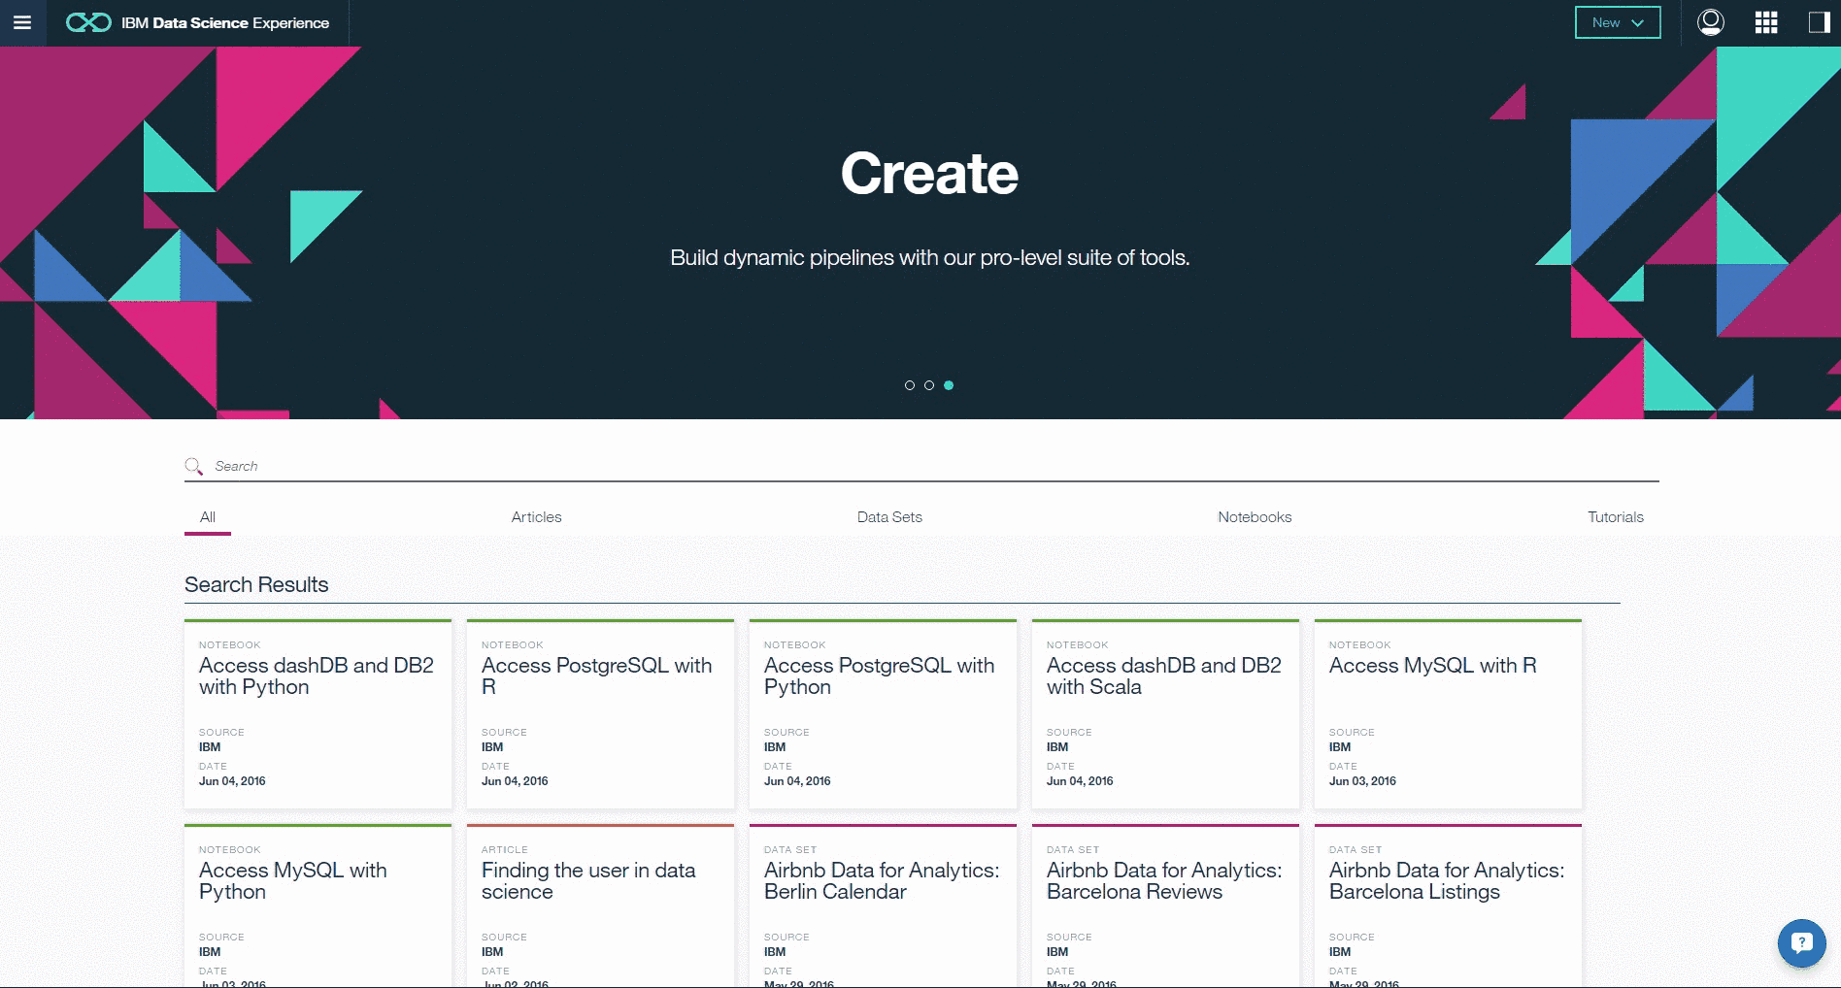Expand the New dropdown button
Screen dimensions: 1841x988
click(1618, 22)
